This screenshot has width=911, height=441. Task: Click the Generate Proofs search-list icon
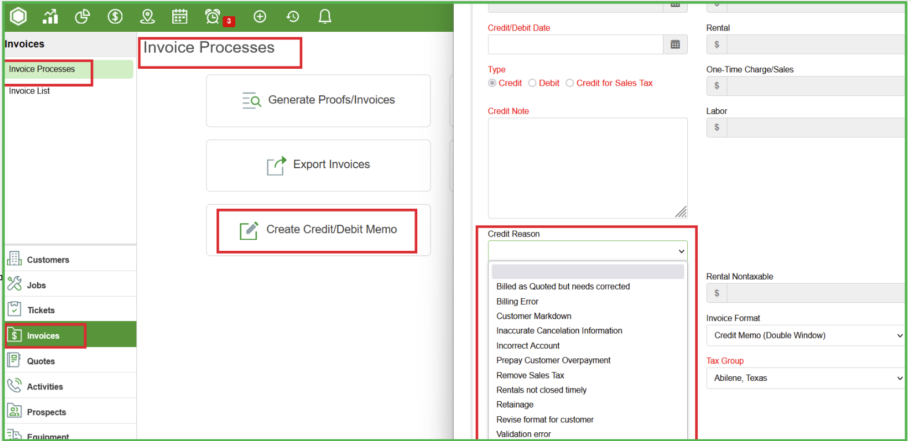(251, 101)
